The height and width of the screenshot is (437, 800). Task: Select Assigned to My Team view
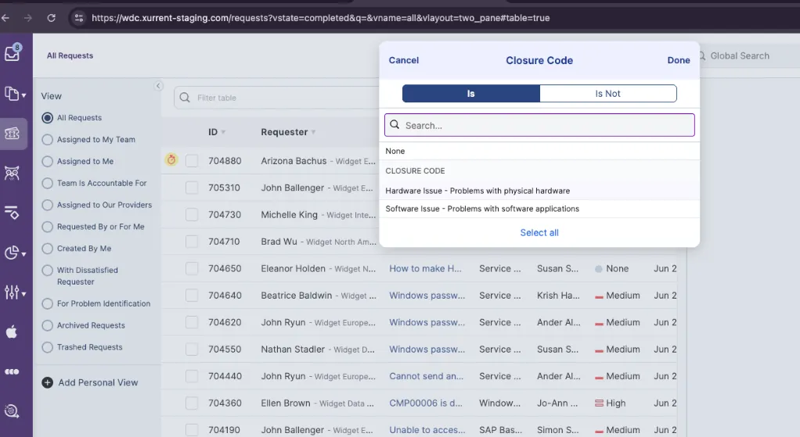[x=48, y=140]
